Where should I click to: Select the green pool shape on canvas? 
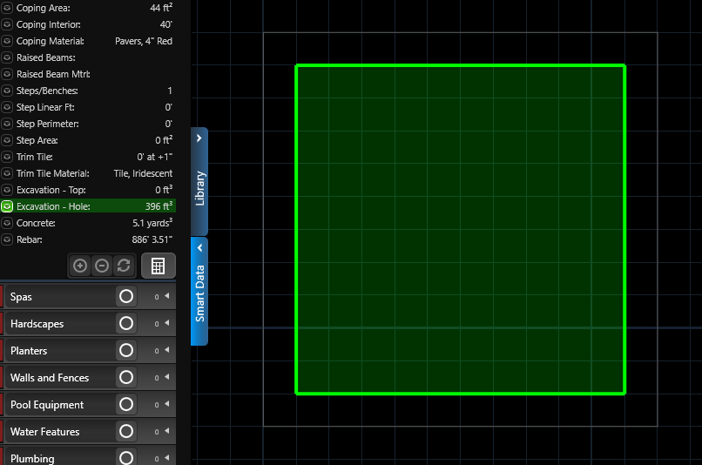point(460,230)
